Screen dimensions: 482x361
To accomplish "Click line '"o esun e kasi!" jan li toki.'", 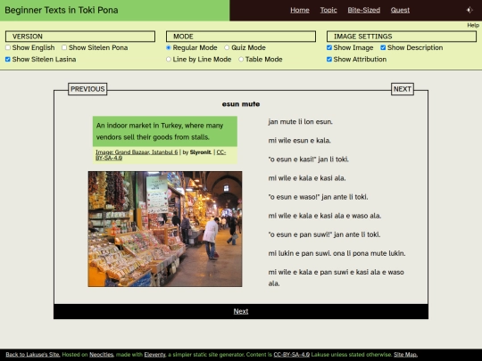I will [x=308, y=160].
